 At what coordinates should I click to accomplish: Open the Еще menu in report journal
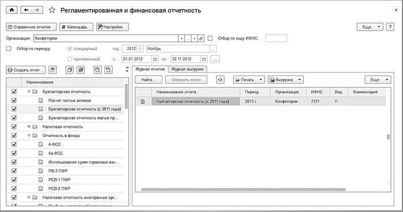(378, 79)
